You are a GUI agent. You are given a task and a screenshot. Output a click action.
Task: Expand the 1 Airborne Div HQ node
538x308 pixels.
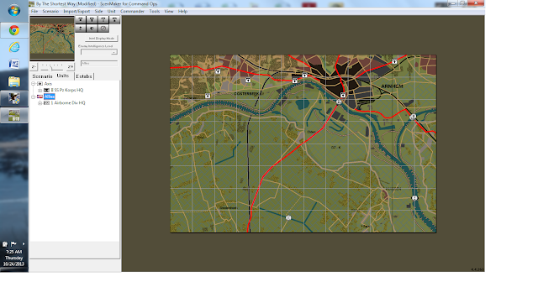(40, 103)
